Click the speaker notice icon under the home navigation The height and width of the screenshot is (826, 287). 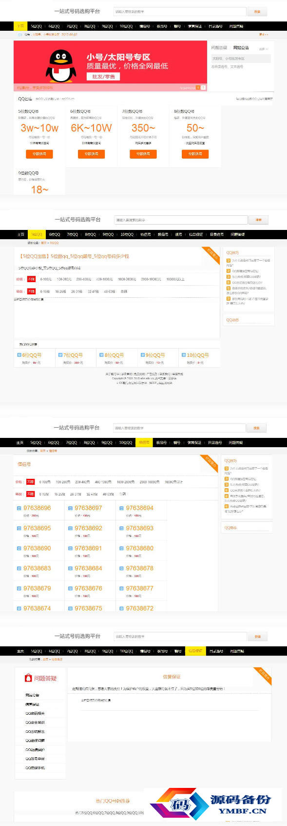[x=20, y=35]
